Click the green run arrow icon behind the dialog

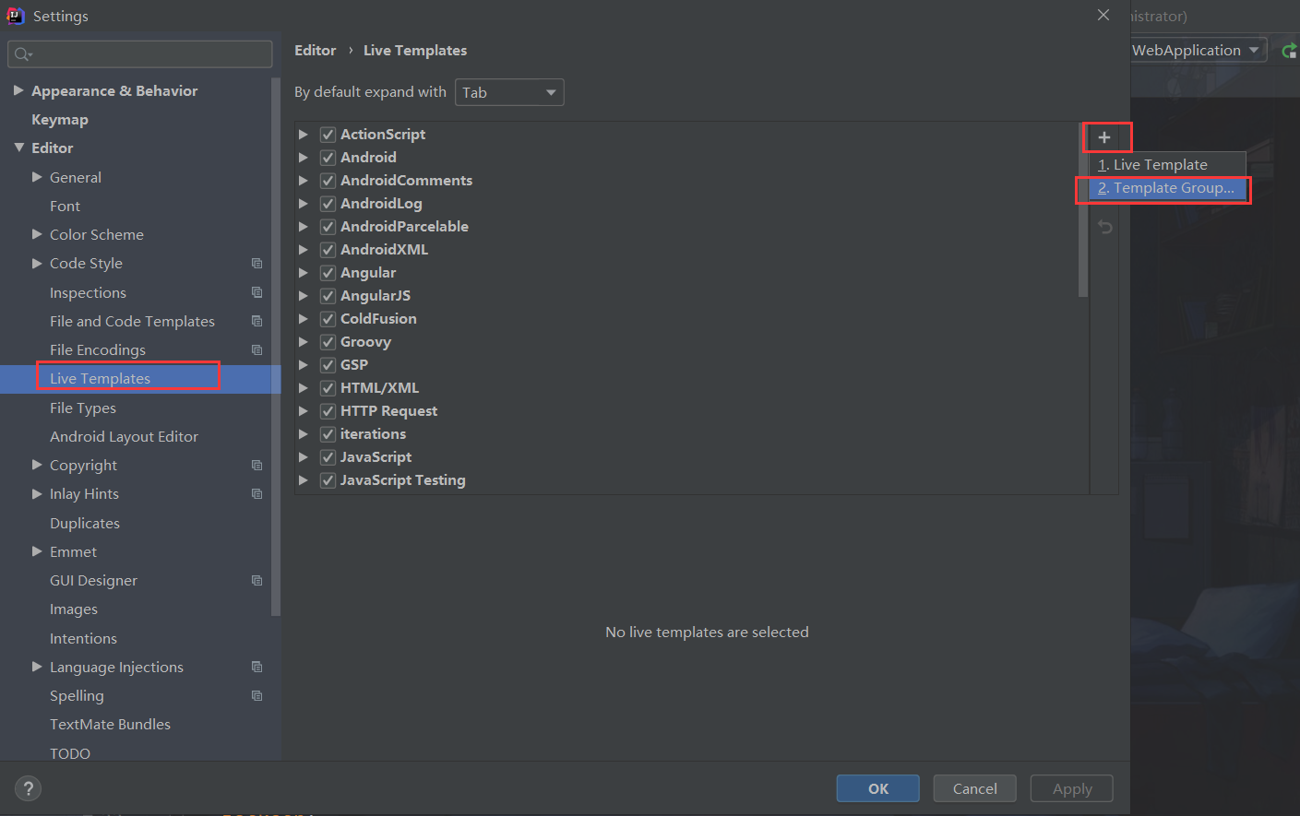pos(1290,51)
